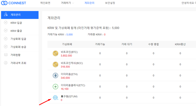The height and width of the screenshot is (106, 196).
Task: Select the QTUM coin icon
Action: (x=55, y=98)
